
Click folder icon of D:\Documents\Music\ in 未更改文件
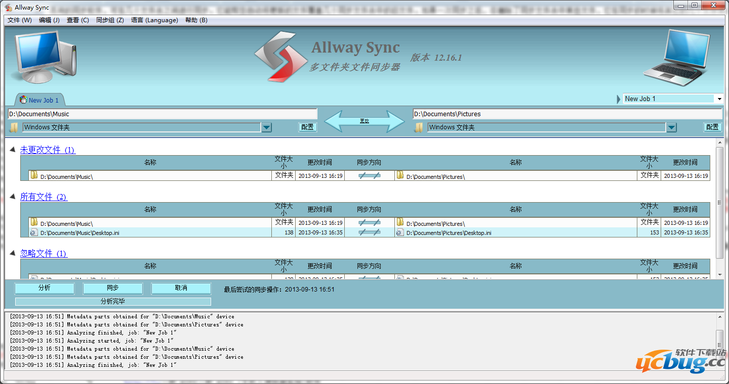[x=34, y=175]
